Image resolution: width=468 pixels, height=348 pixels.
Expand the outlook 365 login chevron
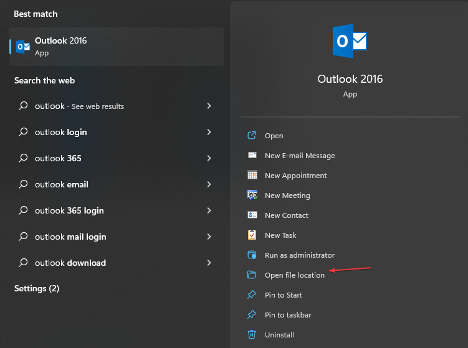click(x=209, y=210)
